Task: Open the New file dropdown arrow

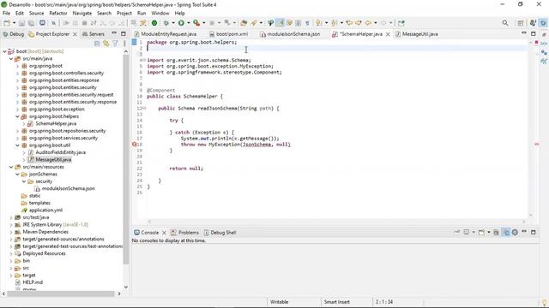Action: coord(14,23)
